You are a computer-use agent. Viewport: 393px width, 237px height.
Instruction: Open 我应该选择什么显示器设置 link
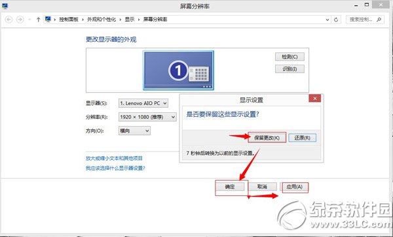[115, 168]
